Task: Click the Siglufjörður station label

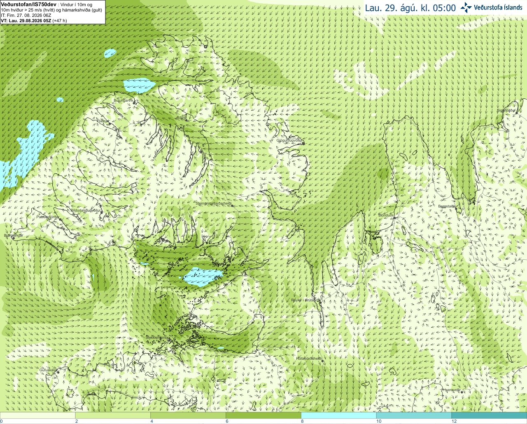Action: click(506, 110)
